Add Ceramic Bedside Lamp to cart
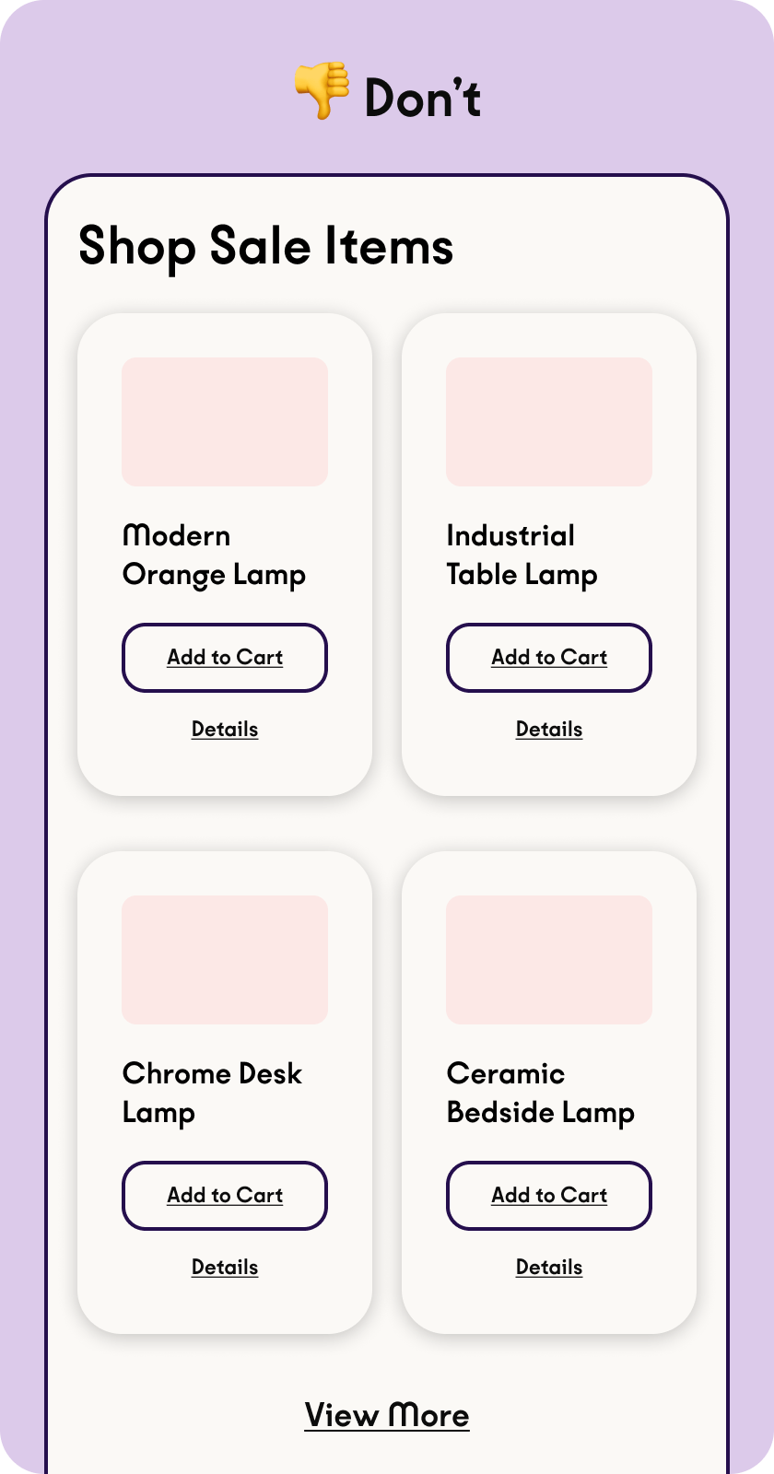 click(x=549, y=1196)
